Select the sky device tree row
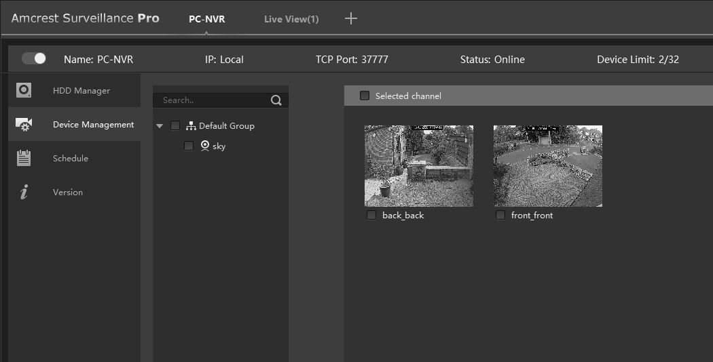This screenshot has width=713, height=362. (221, 146)
